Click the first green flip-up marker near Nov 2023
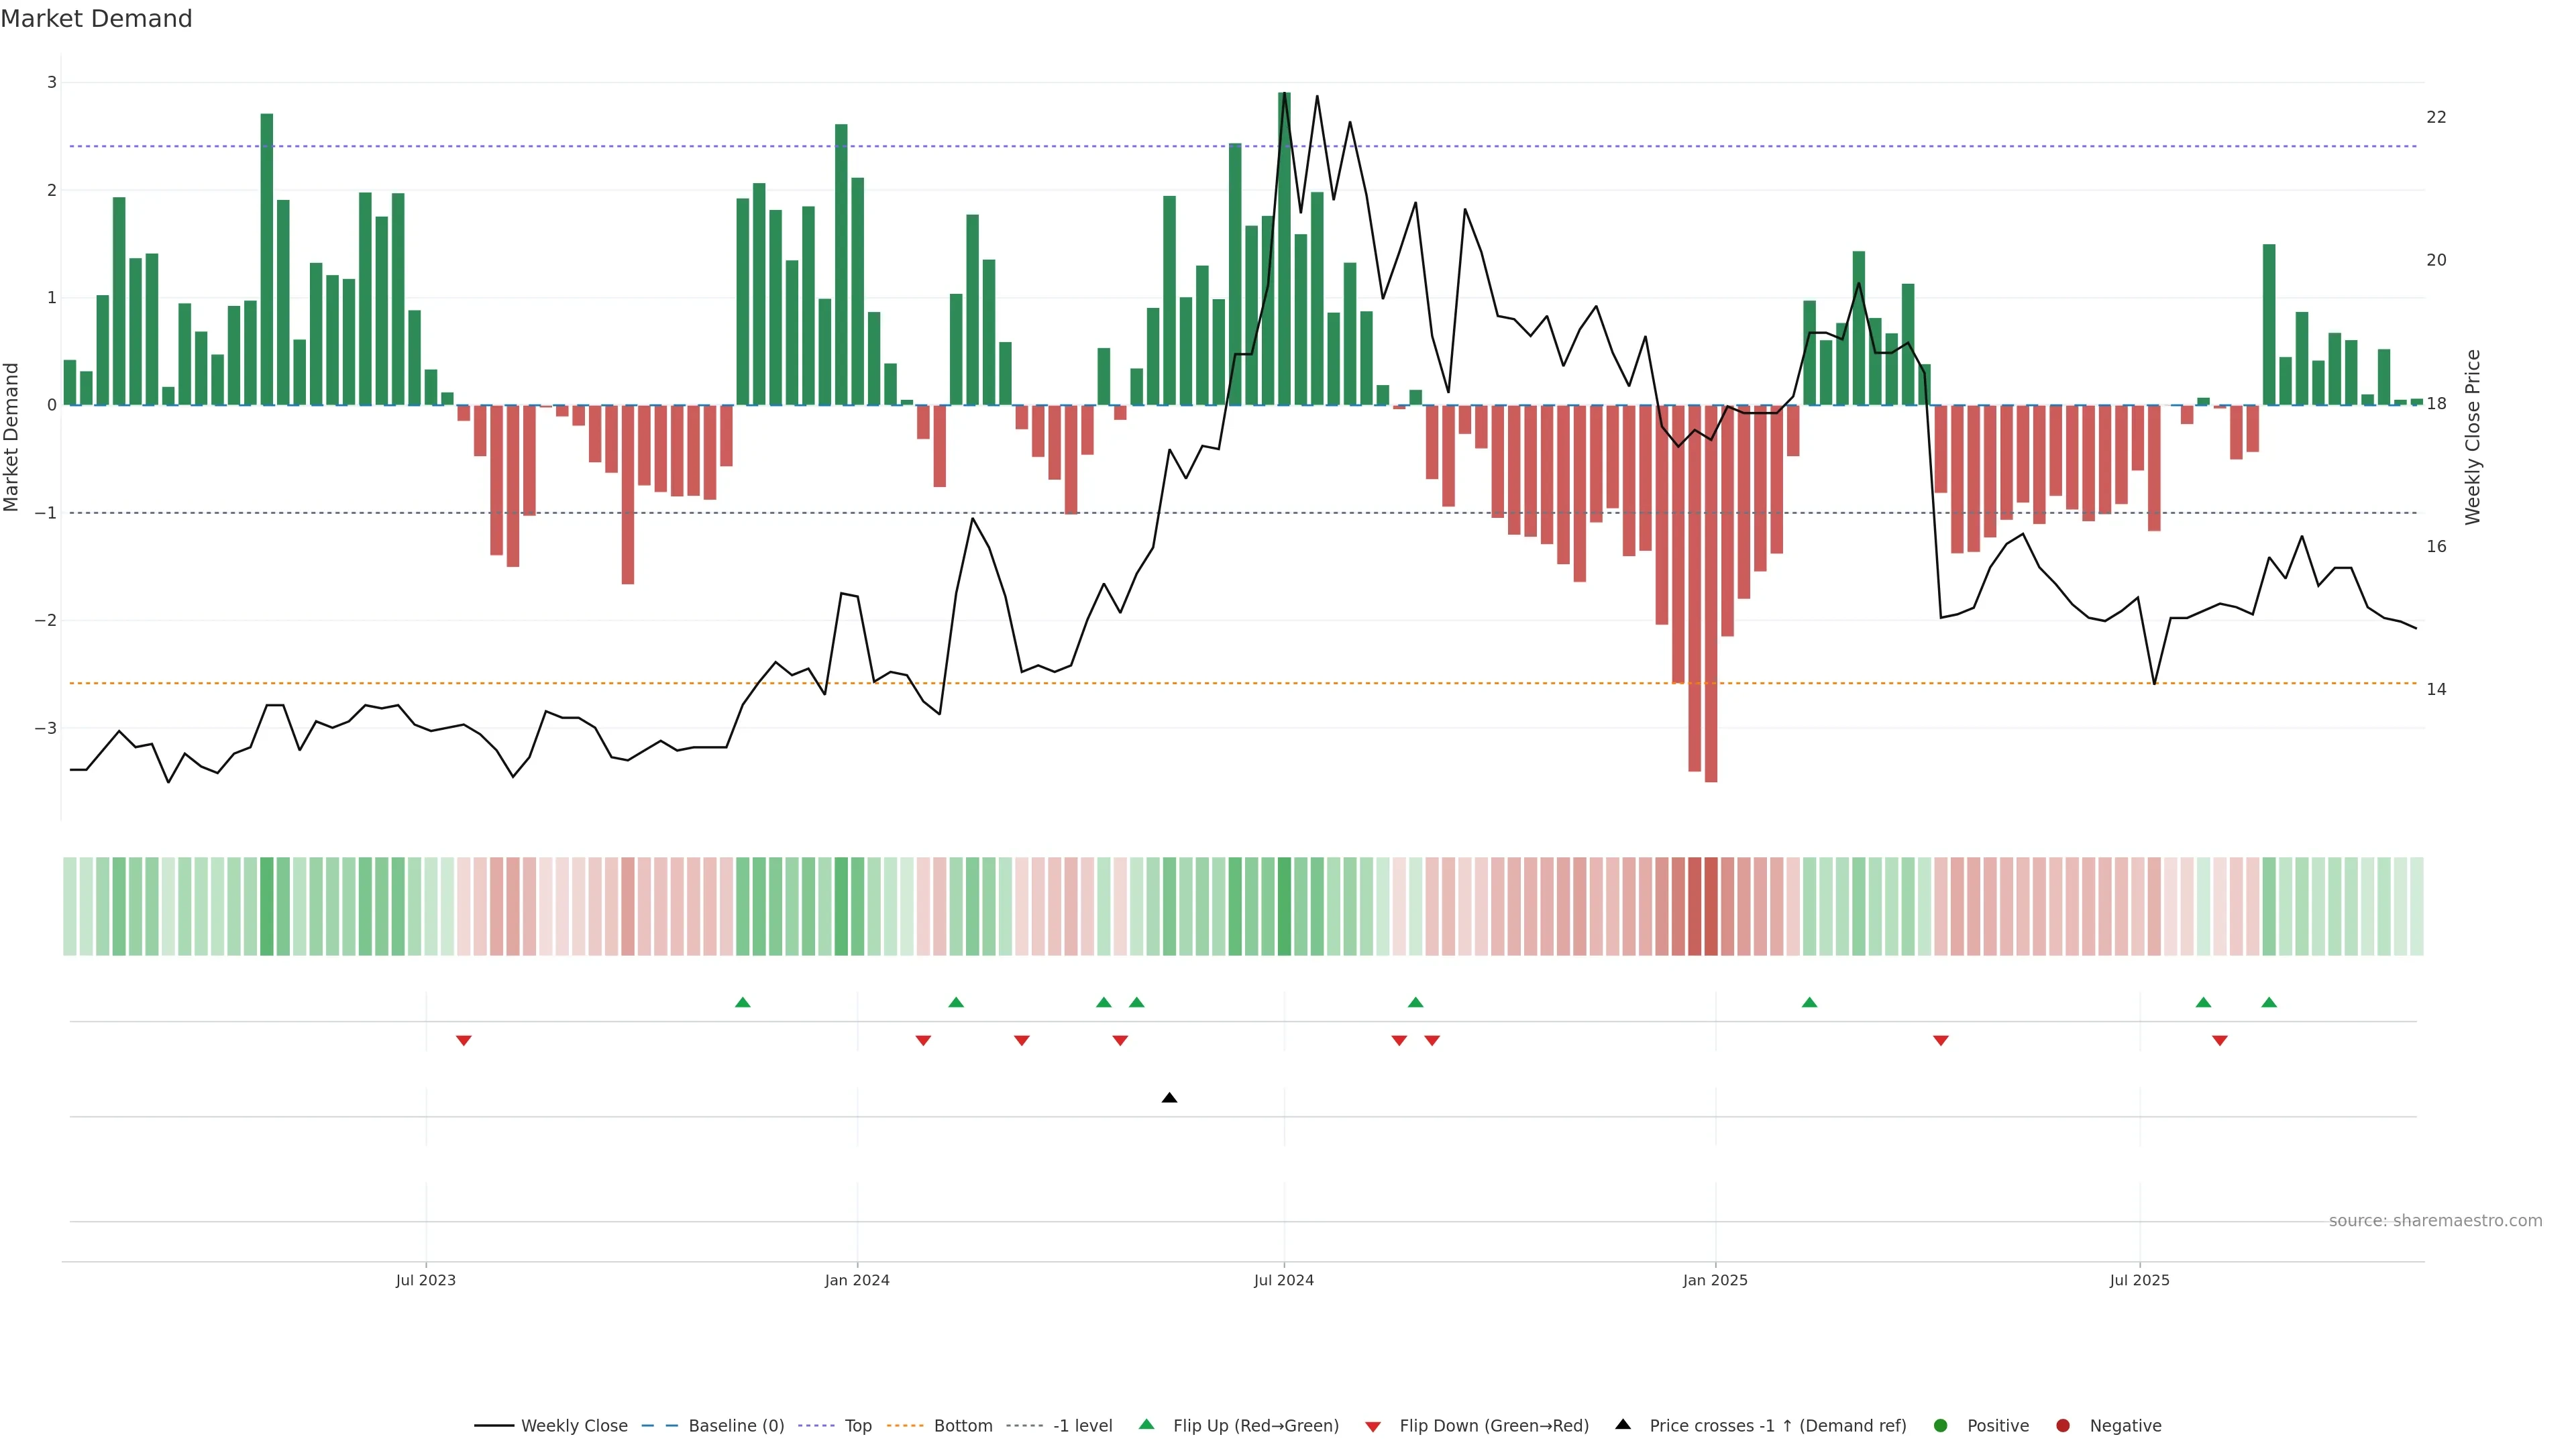This screenshot has height=1449, width=2576. pyautogui.click(x=742, y=1002)
